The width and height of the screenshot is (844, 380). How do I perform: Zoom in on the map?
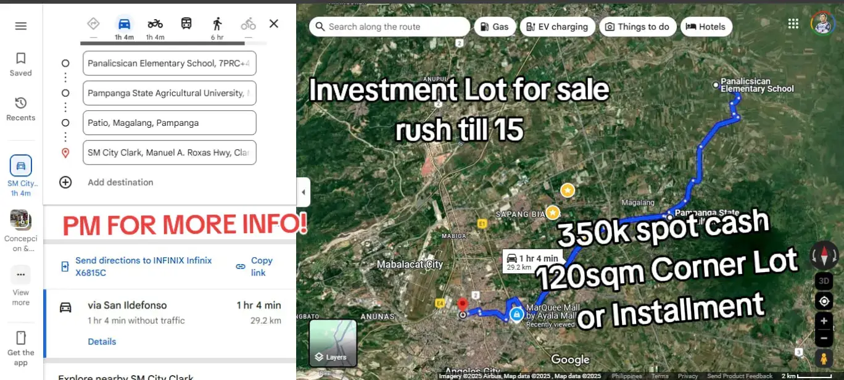pos(824,321)
